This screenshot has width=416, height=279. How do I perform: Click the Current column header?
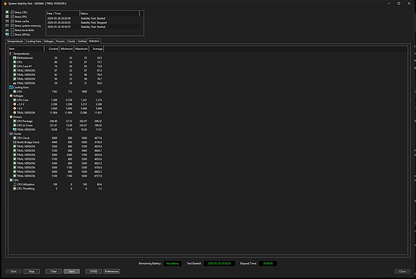51,48
